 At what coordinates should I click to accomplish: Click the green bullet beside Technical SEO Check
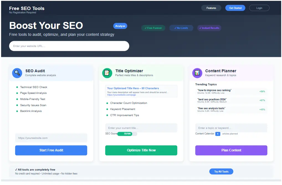click(17, 87)
